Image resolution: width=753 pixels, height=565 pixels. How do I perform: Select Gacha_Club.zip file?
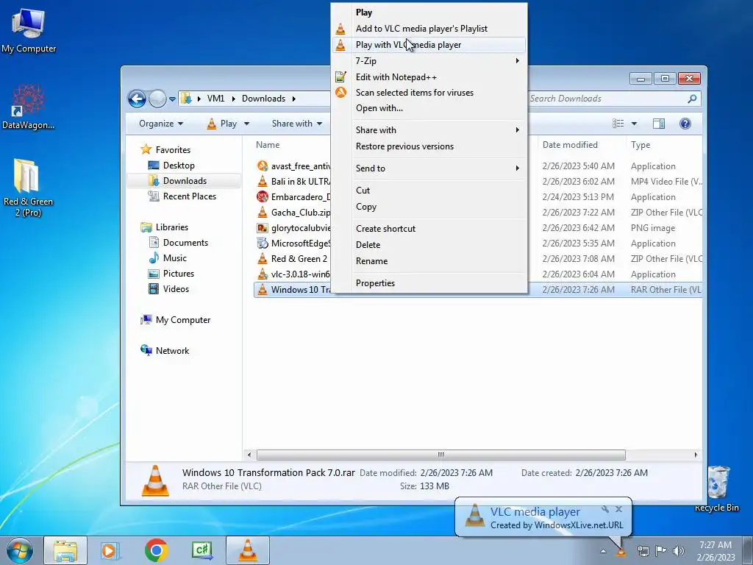[x=293, y=213]
